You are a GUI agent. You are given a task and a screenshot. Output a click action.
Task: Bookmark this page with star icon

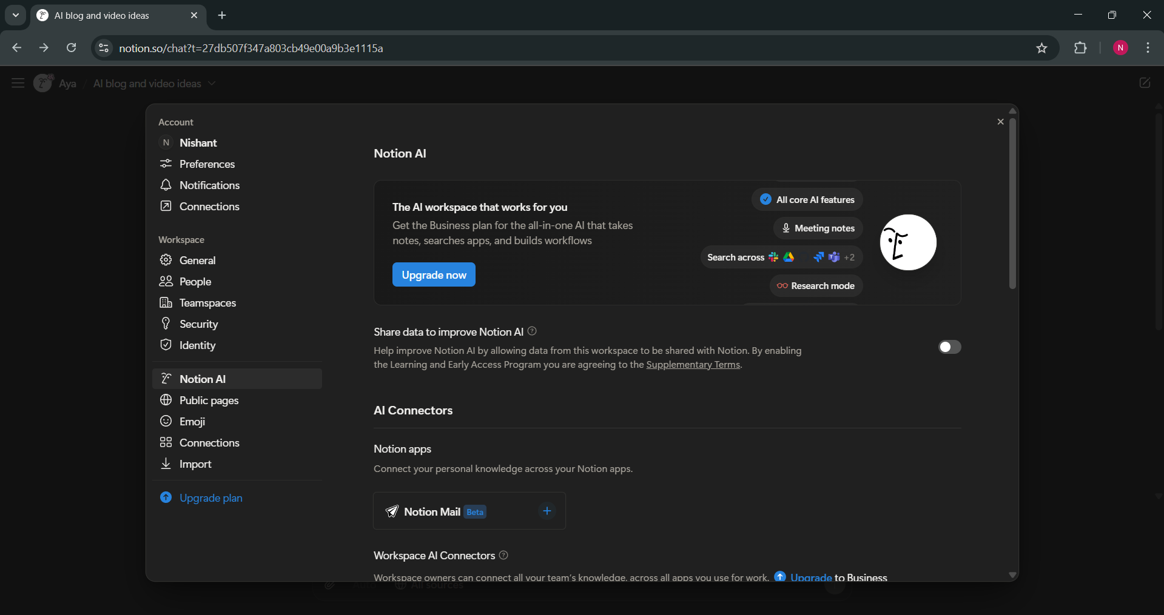tap(1041, 48)
